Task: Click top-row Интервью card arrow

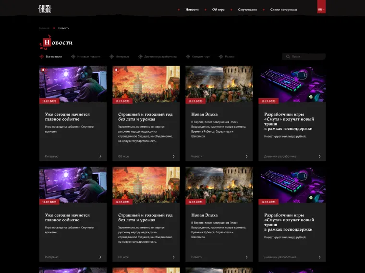Action: 100,156
